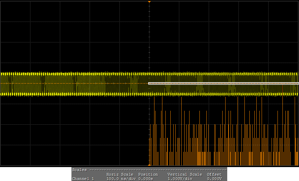
Task: Click the right end of the white marker bar
Action: 297,84
